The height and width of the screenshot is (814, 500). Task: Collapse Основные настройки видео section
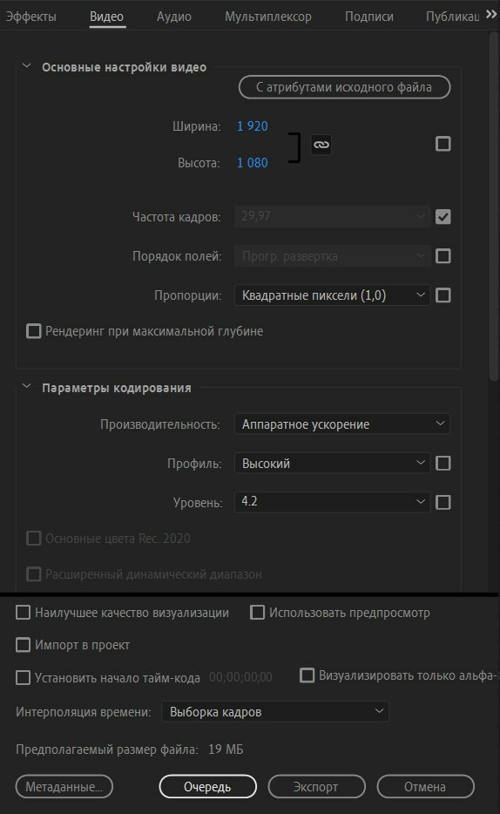[26, 66]
